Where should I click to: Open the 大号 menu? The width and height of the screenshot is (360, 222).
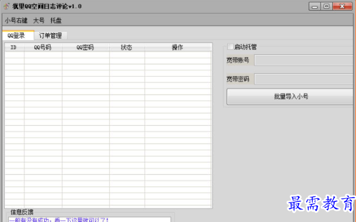tap(39, 21)
